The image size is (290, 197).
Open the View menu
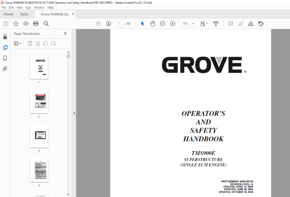tap(19, 8)
